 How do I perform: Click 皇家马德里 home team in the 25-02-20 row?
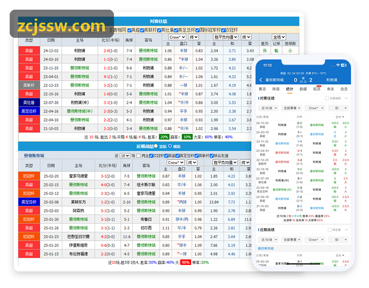pyautogui.click(x=78, y=176)
